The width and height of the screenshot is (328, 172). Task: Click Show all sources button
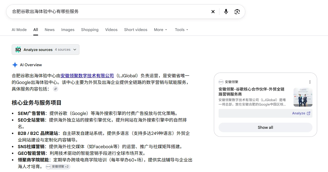click(x=265, y=127)
